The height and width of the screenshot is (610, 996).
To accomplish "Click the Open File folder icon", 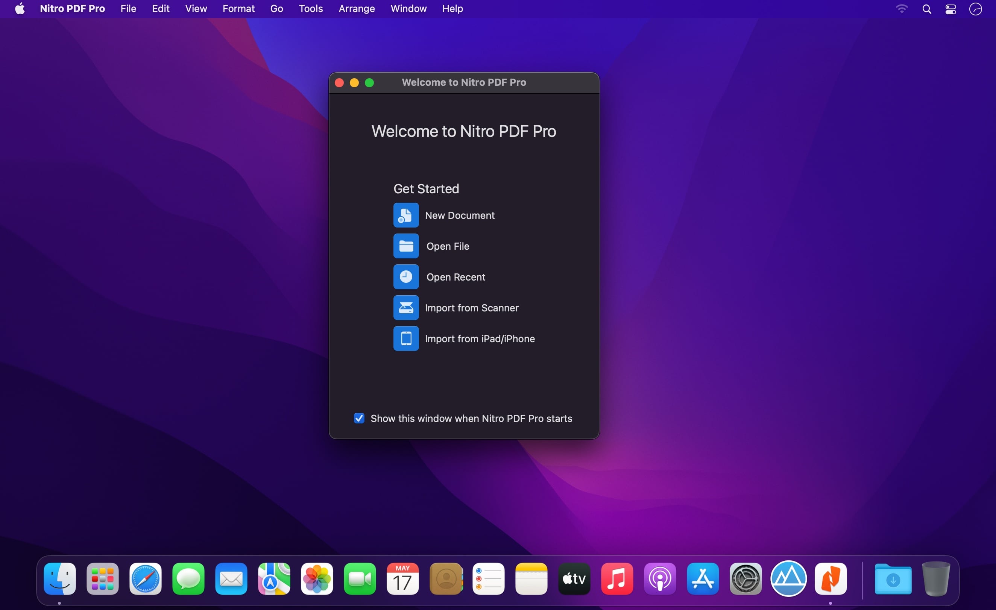I will coord(406,246).
